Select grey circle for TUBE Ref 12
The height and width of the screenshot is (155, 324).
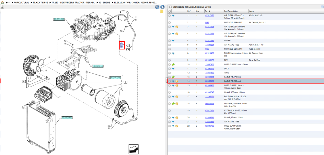point(169,73)
